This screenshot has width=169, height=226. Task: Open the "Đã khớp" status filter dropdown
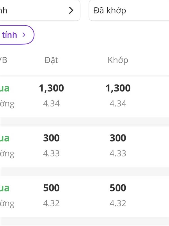pyautogui.click(x=128, y=10)
